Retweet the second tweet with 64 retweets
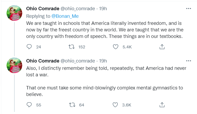197x114 pixels. coord(71,105)
